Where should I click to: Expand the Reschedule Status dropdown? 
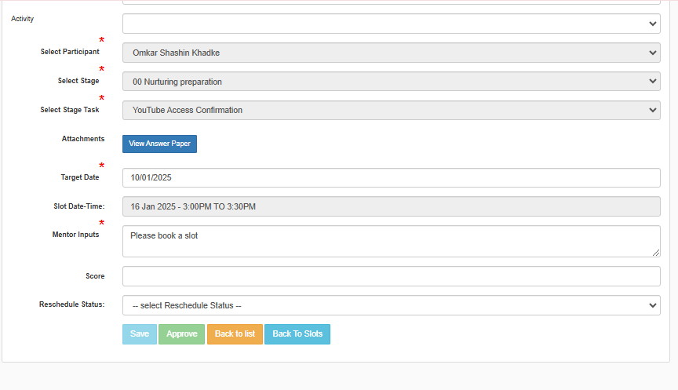point(391,305)
